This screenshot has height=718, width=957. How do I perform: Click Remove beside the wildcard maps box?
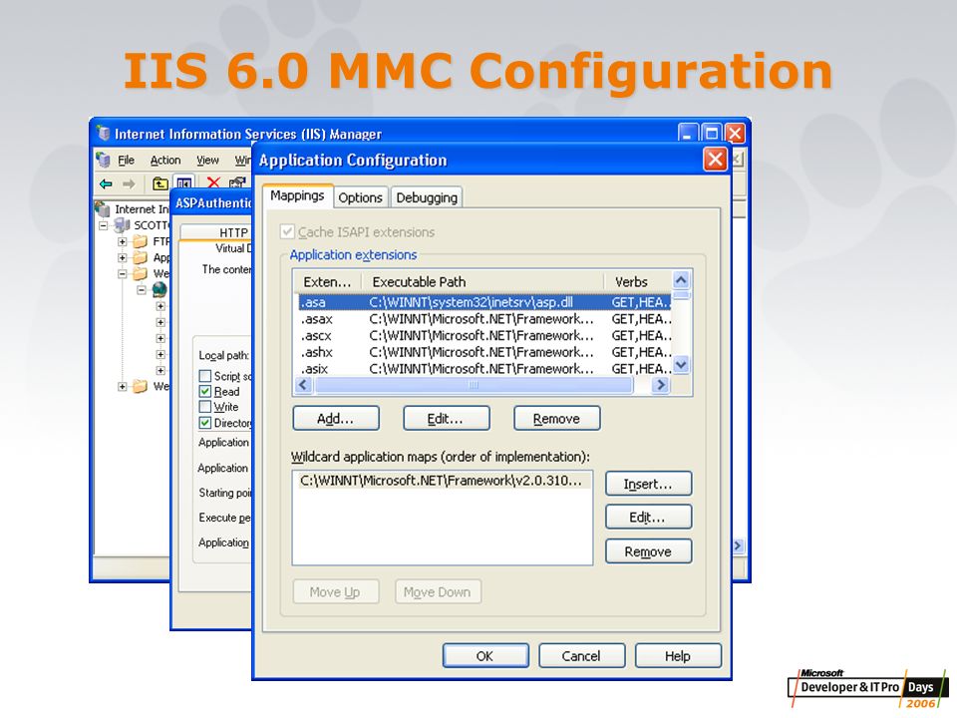648,551
